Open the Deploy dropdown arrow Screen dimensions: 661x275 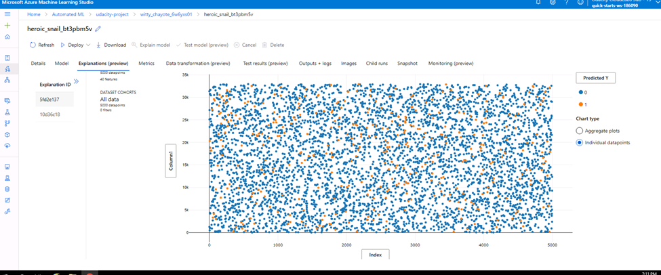pyautogui.click(x=88, y=45)
